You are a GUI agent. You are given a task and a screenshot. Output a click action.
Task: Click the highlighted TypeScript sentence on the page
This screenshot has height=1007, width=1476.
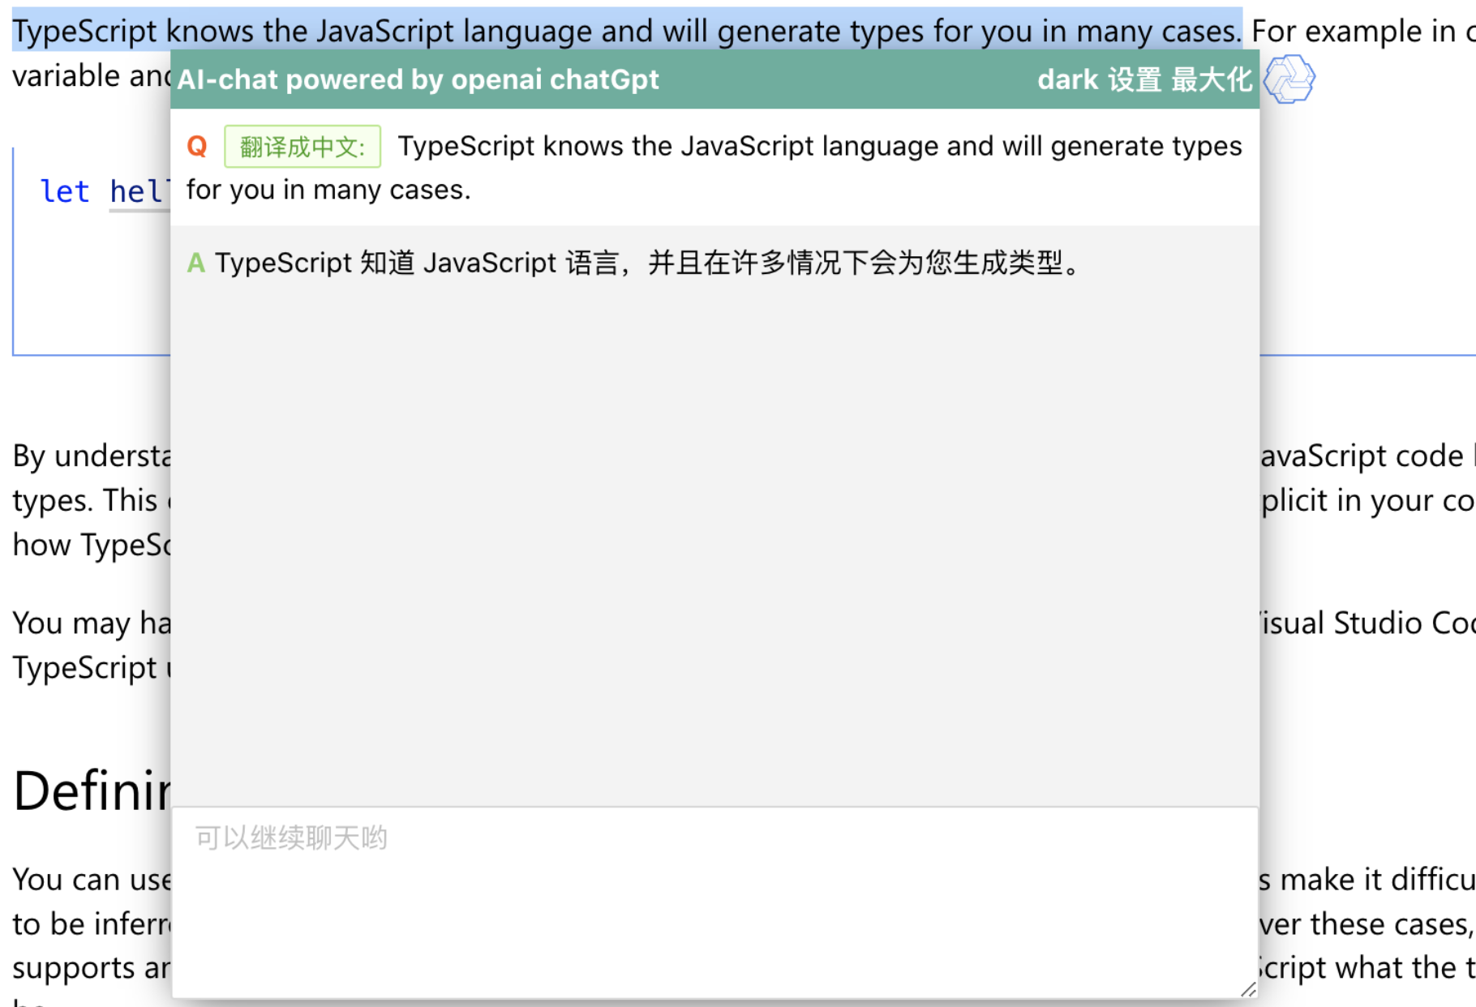(627, 31)
